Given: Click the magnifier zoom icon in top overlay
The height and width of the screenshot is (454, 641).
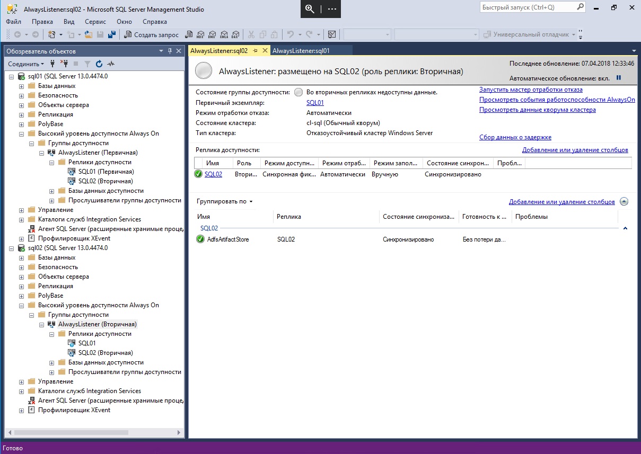Looking at the screenshot, I should point(310,9).
